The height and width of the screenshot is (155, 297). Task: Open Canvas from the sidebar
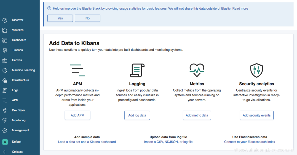tap(17, 60)
